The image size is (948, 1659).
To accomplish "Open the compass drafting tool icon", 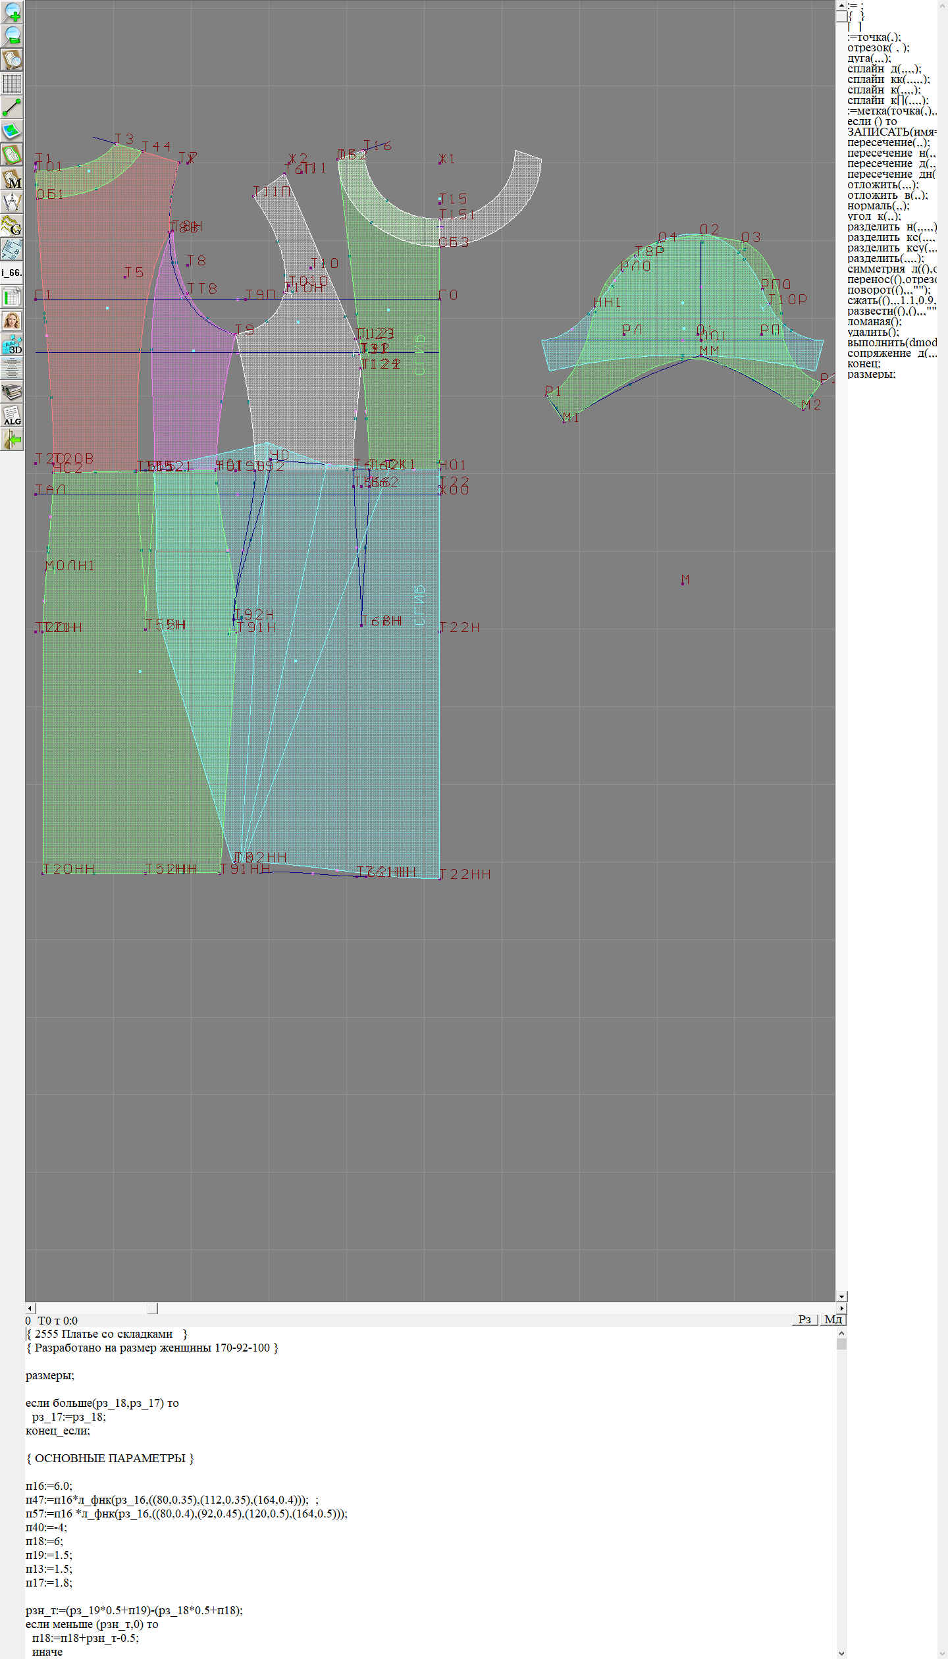I will pos(12,202).
